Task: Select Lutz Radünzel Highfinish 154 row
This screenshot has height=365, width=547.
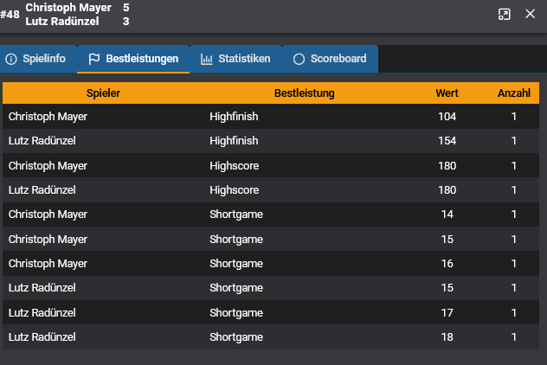Action: point(270,140)
